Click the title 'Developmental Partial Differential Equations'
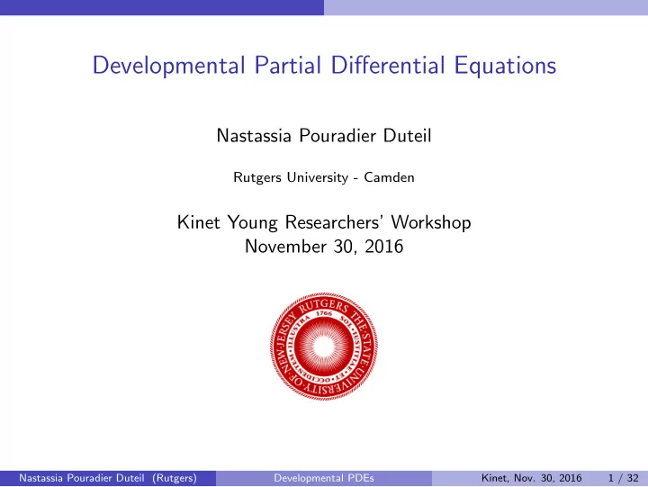 pos(324,66)
